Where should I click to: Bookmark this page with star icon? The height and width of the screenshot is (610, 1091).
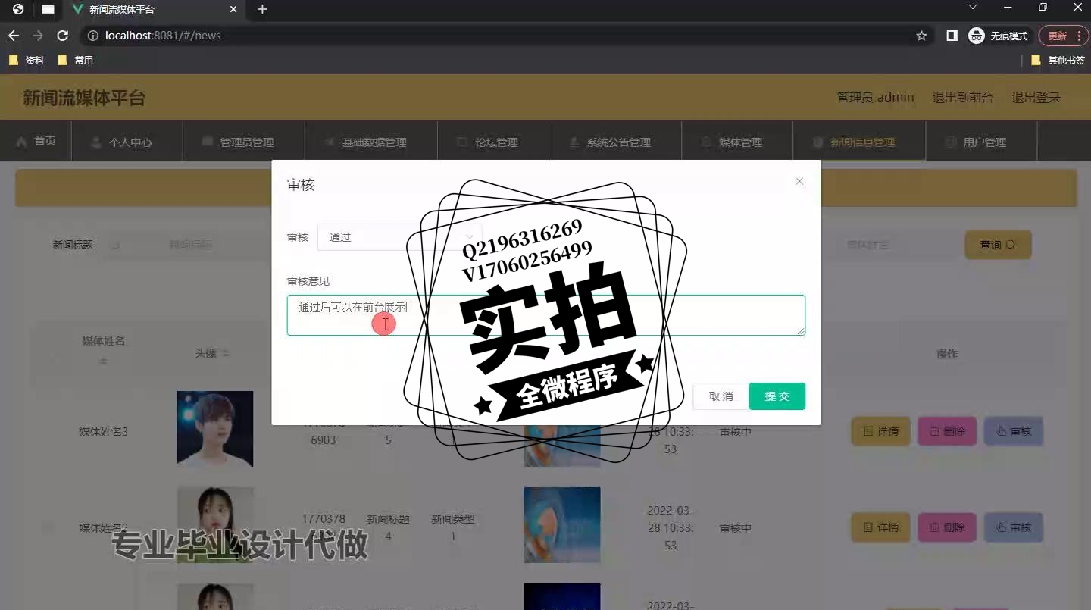click(x=921, y=36)
